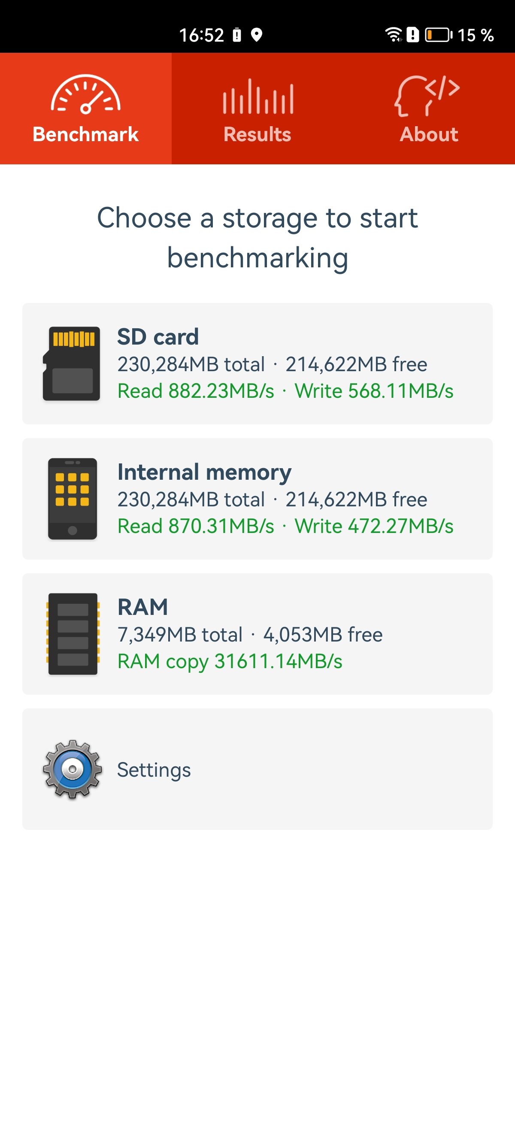
Task: Tap the Wi-Fi status icon
Action: point(394,34)
